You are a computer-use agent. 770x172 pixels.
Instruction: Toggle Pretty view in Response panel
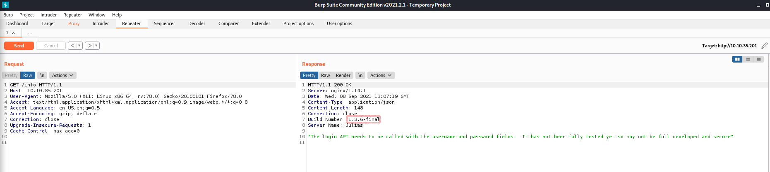pyautogui.click(x=309, y=75)
